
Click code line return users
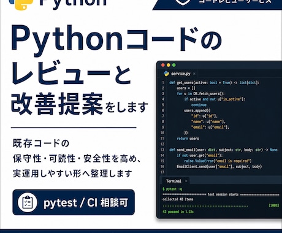188,139
